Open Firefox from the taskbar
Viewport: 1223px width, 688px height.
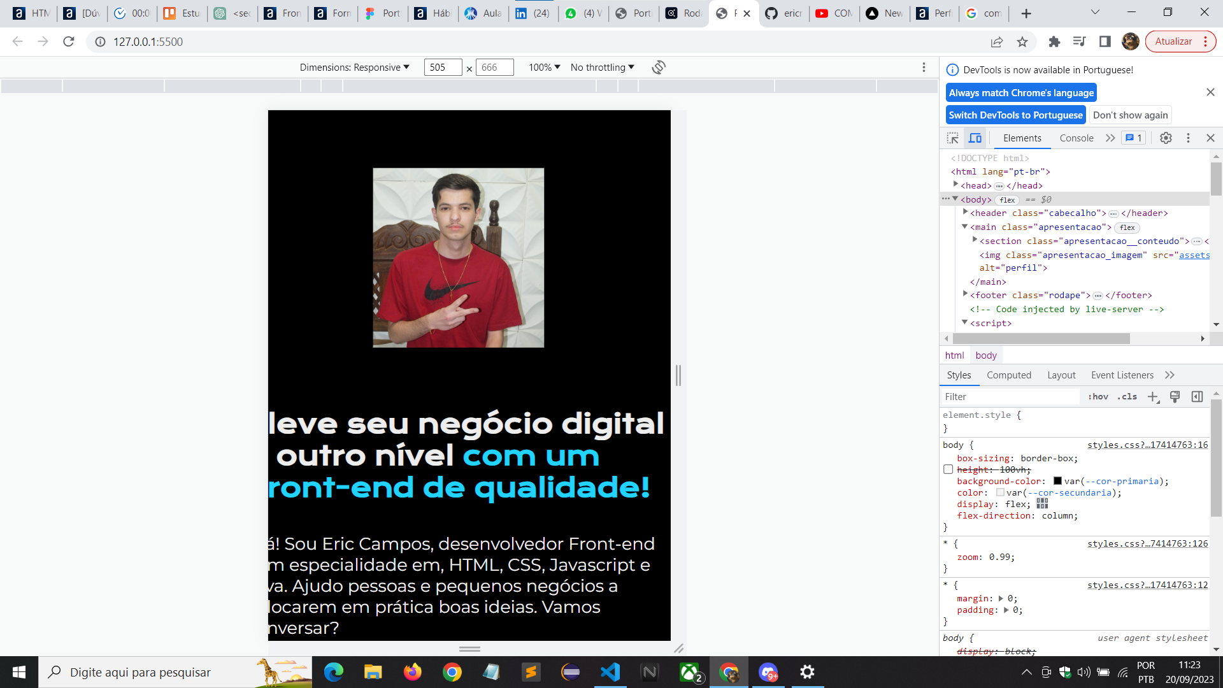pos(413,672)
